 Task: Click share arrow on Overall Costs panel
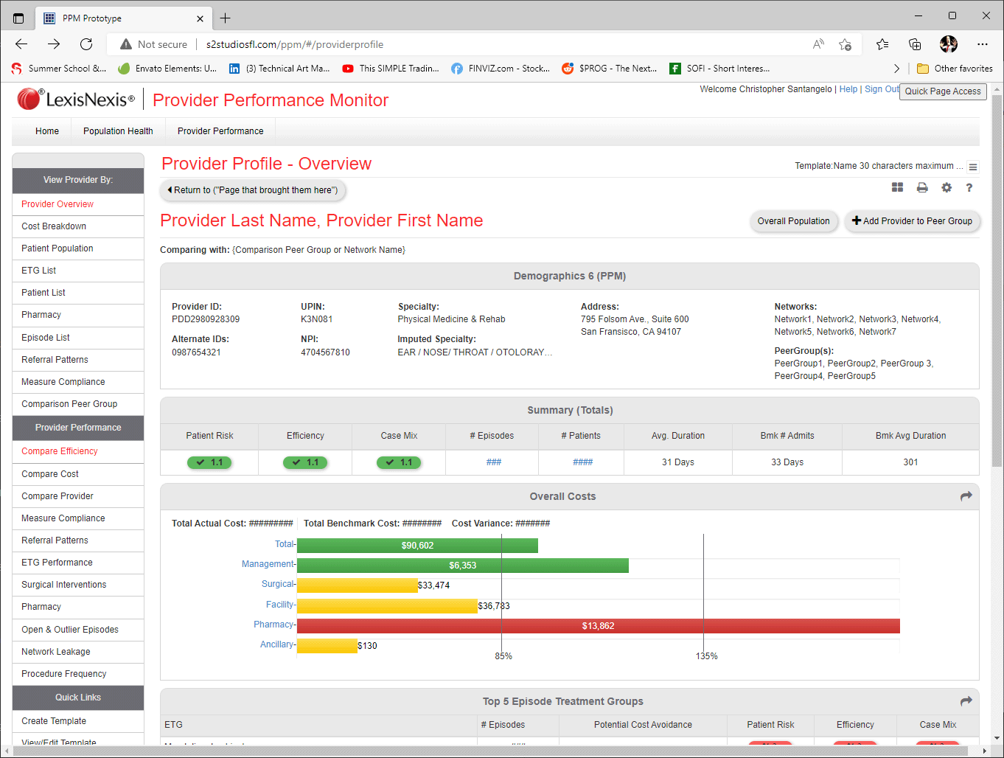966,496
